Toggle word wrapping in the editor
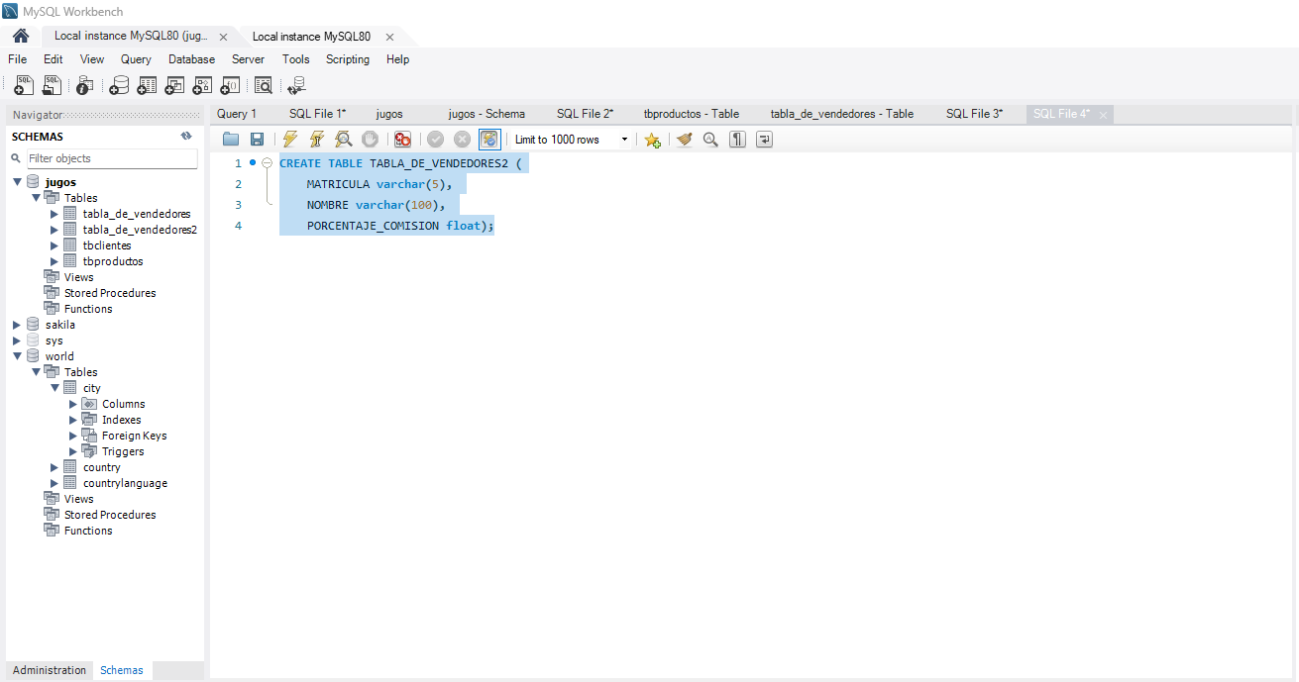This screenshot has height=682, width=1299. point(764,140)
